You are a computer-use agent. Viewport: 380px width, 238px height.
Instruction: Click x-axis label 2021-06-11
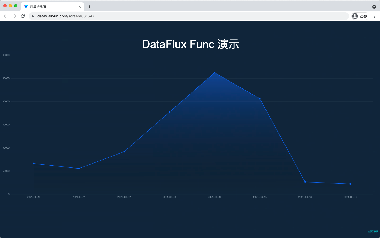pyautogui.click(x=79, y=197)
